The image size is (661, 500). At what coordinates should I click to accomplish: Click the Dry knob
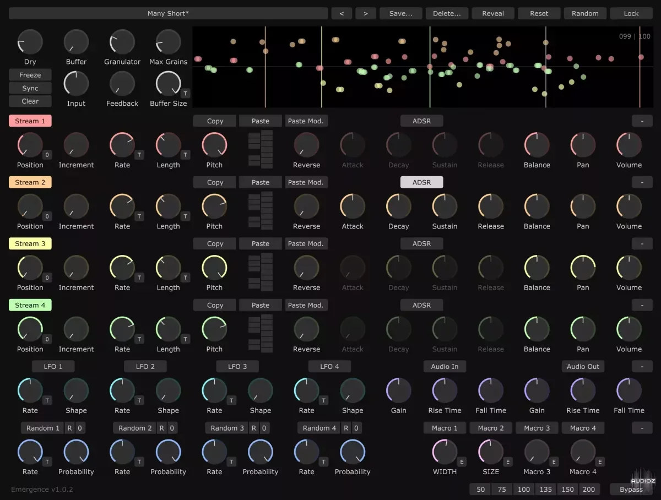pos(30,42)
